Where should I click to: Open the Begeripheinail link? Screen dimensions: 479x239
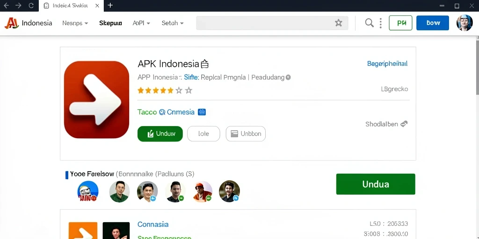387,63
